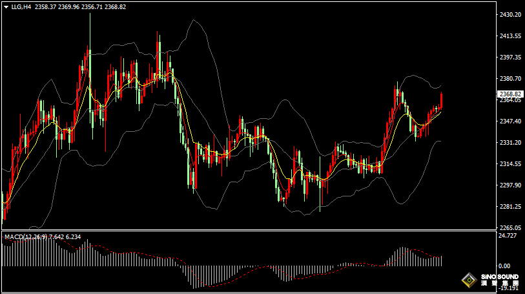Click the 2265.05 price axis label
Image resolution: width=525 pixels, height=294 pixels.
[x=510, y=228]
